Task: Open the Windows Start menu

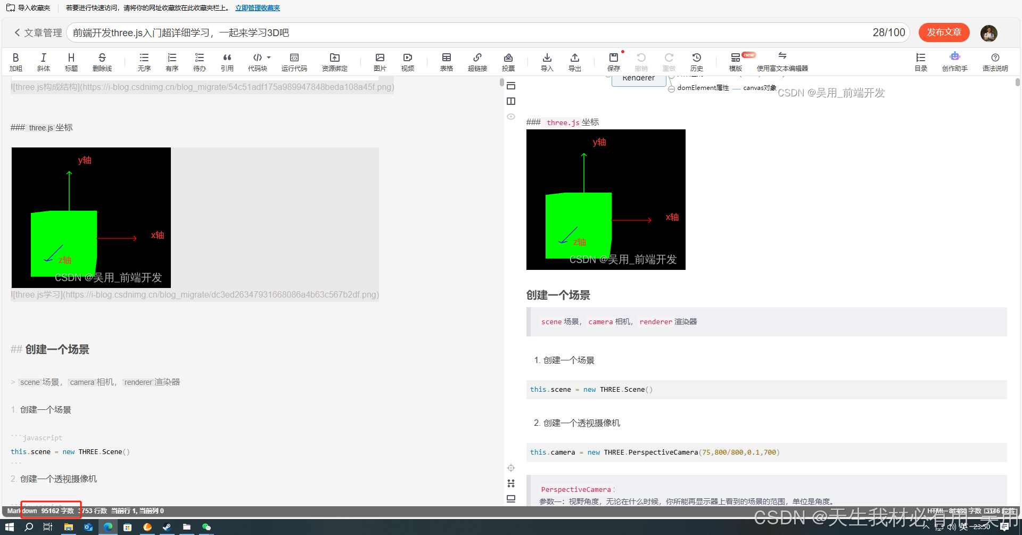Action: click(9, 527)
